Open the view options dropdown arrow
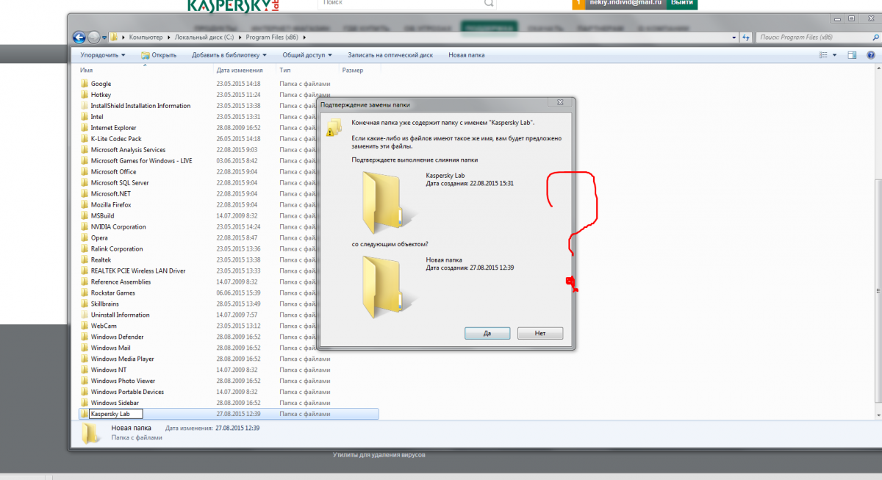The width and height of the screenshot is (882, 480). point(834,55)
